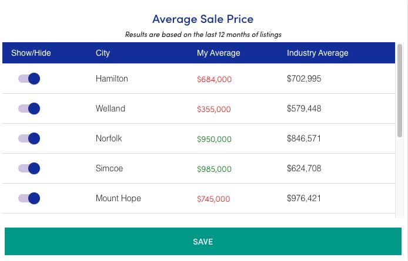This screenshot has width=408, height=261.
Task: Turn off the Mount Hope toggle
Action: (x=29, y=198)
